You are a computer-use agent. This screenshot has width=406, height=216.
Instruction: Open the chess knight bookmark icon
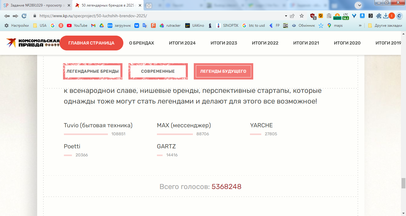210,26
